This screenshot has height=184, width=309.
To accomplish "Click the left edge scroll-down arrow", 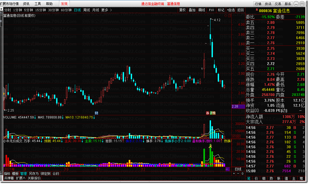I will pyautogui.click(x=1, y=174).
